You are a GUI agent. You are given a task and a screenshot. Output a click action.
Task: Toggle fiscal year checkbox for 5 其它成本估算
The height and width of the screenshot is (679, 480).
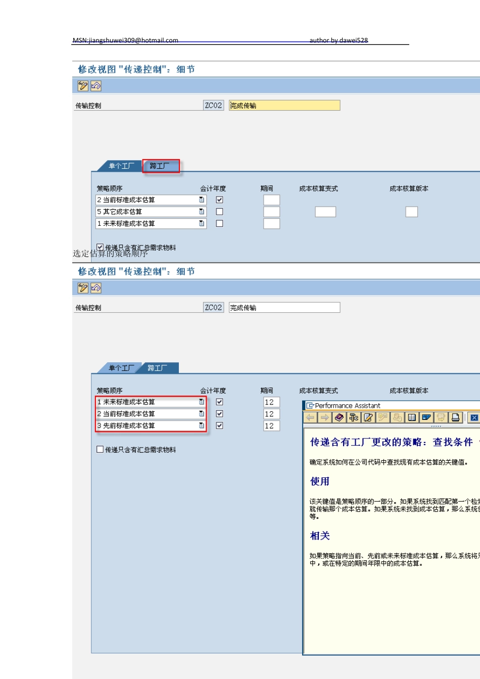[x=220, y=212]
